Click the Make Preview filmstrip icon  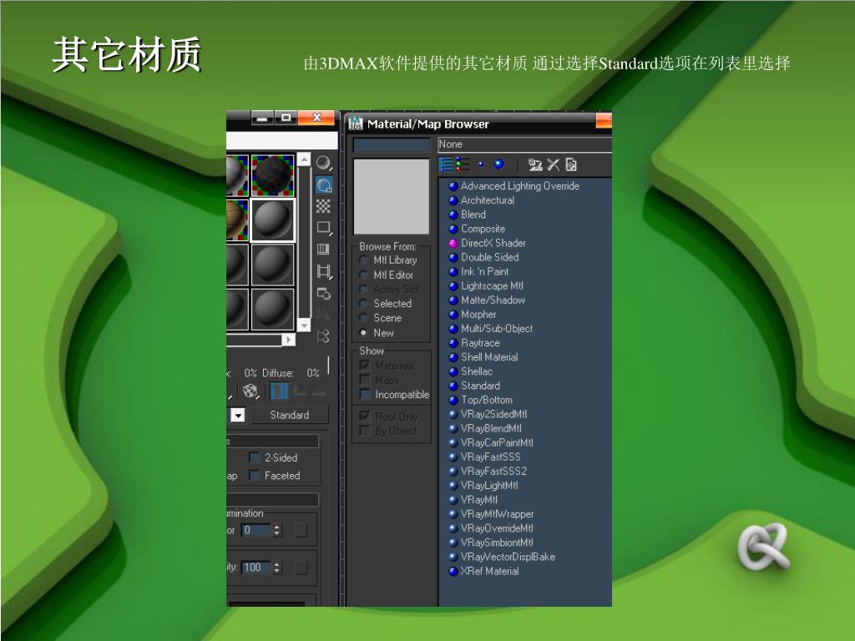click(x=323, y=271)
